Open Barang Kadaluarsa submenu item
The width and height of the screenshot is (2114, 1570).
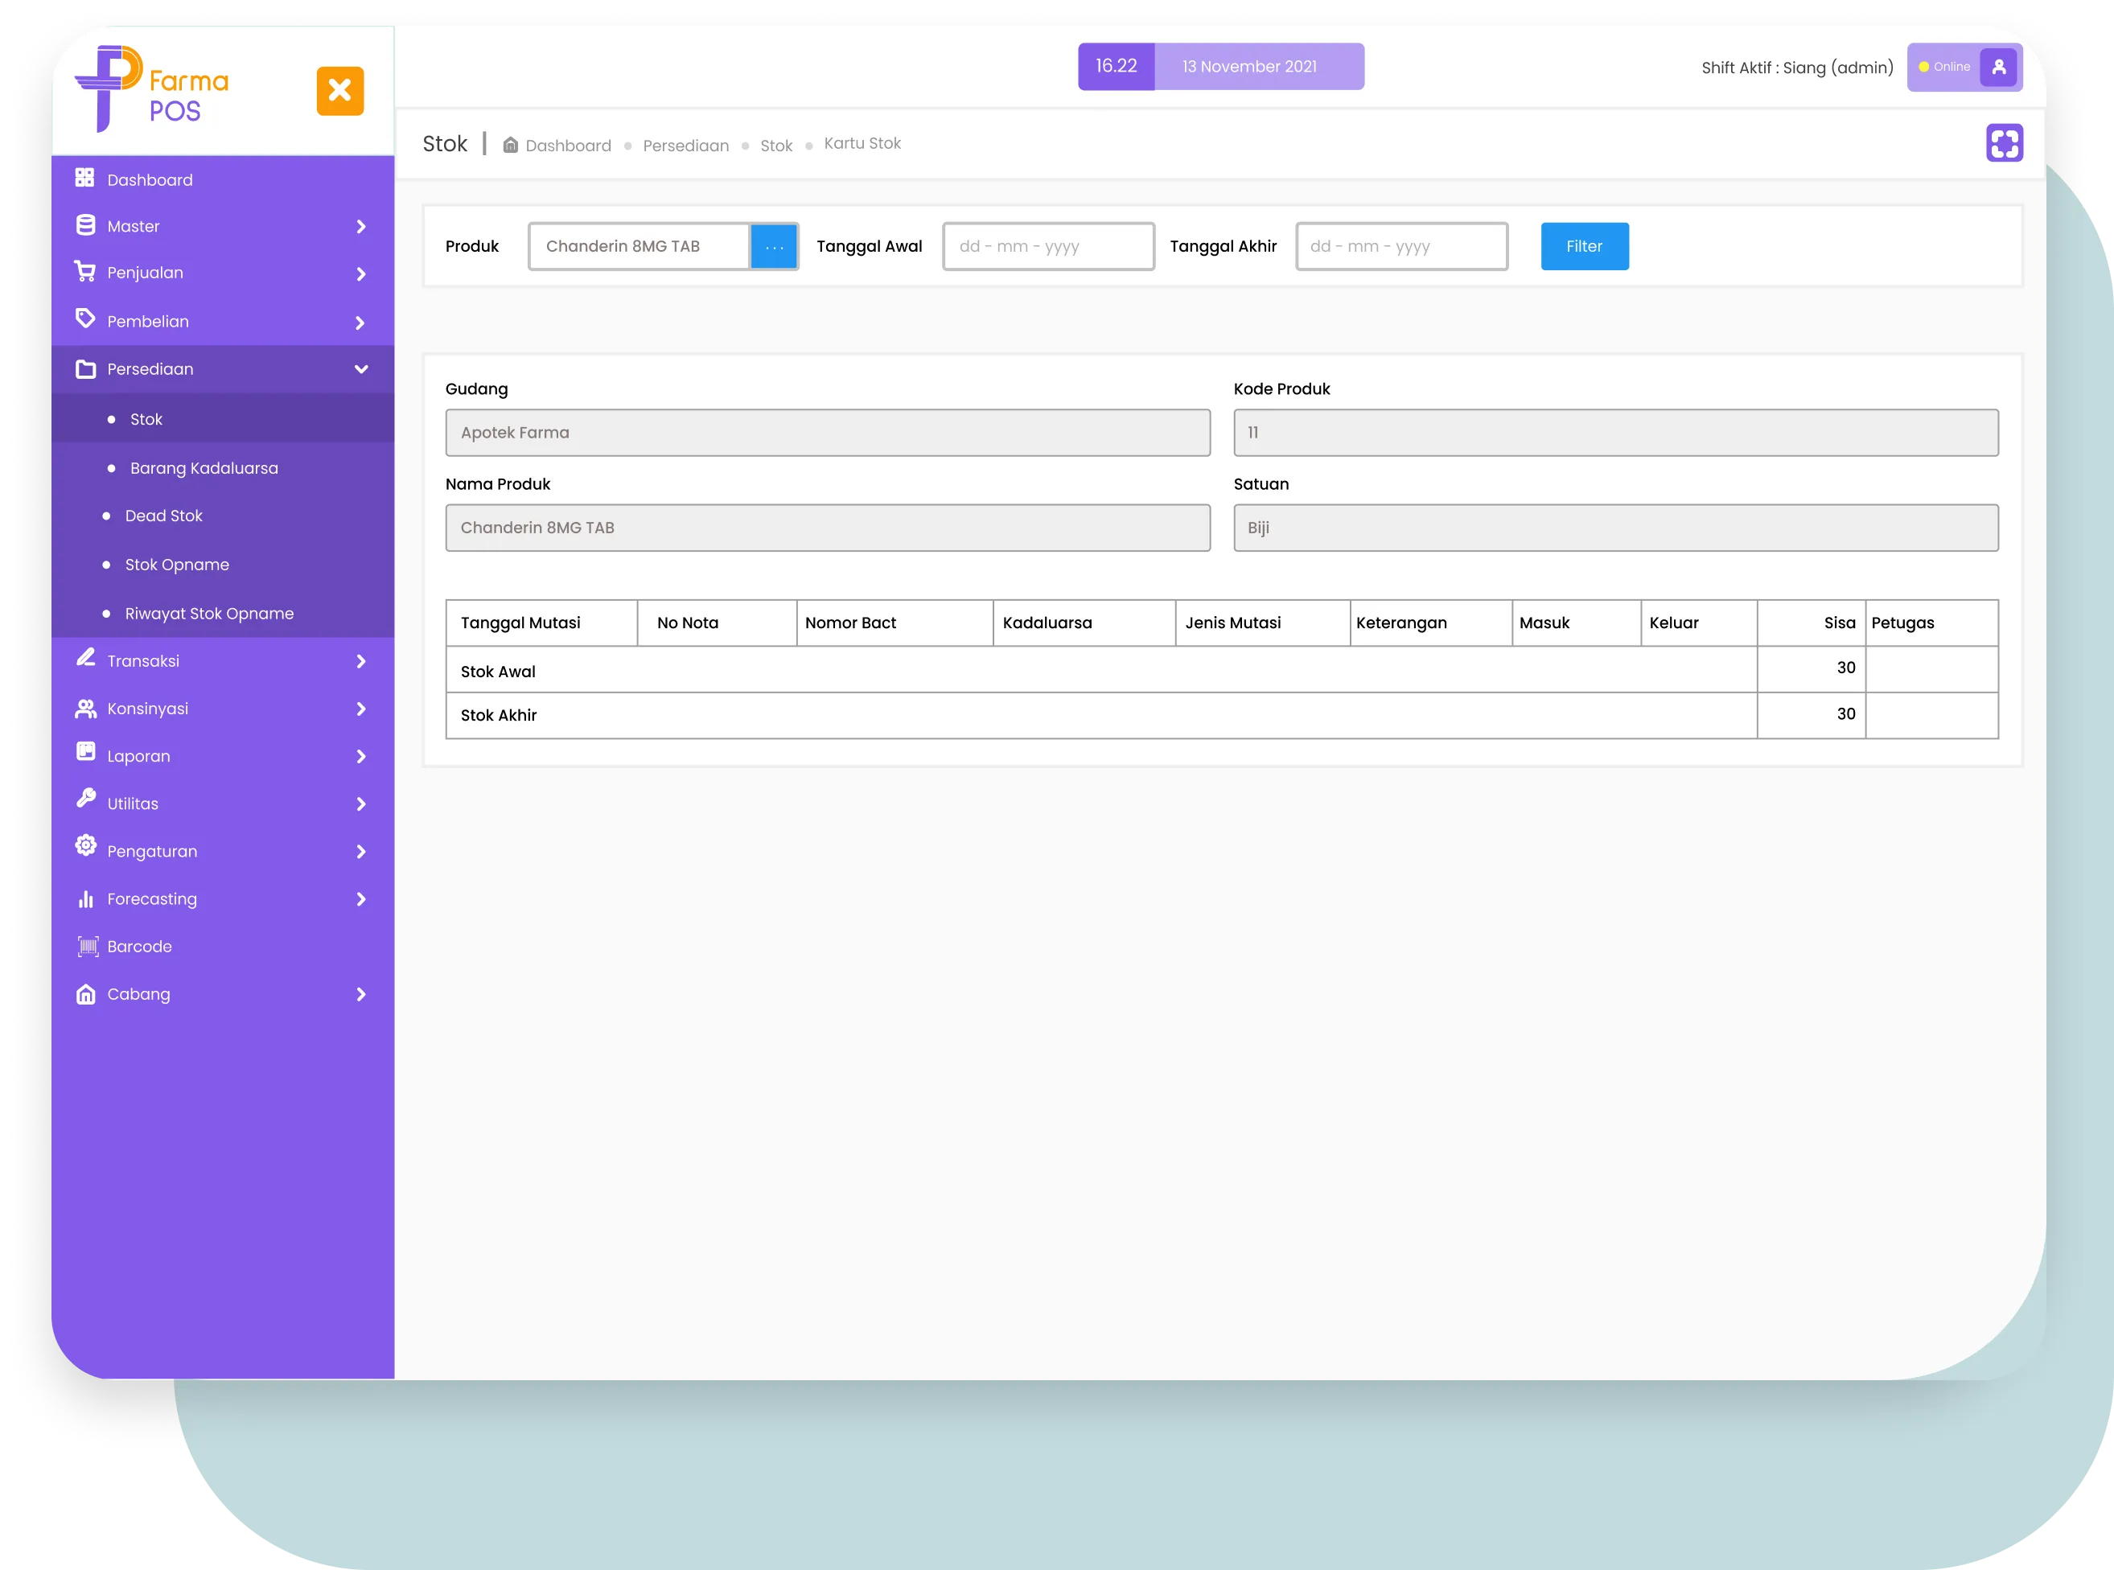click(223, 467)
